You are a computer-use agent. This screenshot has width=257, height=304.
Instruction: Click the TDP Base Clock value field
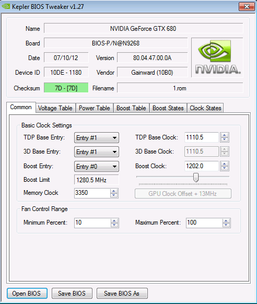tap(202, 137)
